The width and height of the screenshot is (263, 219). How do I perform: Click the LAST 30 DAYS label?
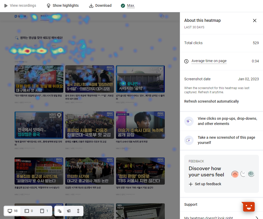[x=194, y=27]
